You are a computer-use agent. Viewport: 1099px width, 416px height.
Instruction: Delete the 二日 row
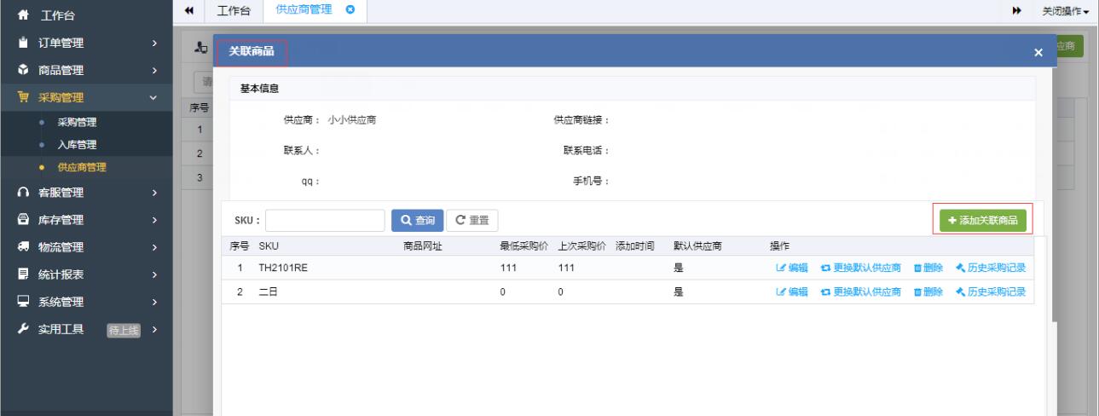[x=928, y=292]
